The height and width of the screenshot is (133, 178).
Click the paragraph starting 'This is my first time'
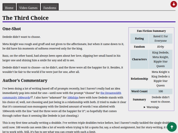coord(87,127)
